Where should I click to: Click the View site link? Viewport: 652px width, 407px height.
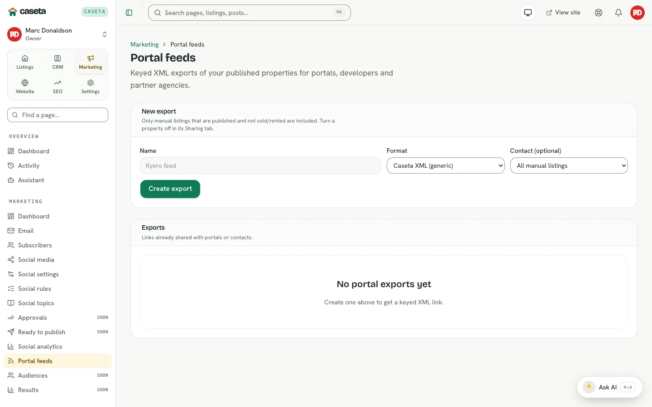(x=563, y=13)
